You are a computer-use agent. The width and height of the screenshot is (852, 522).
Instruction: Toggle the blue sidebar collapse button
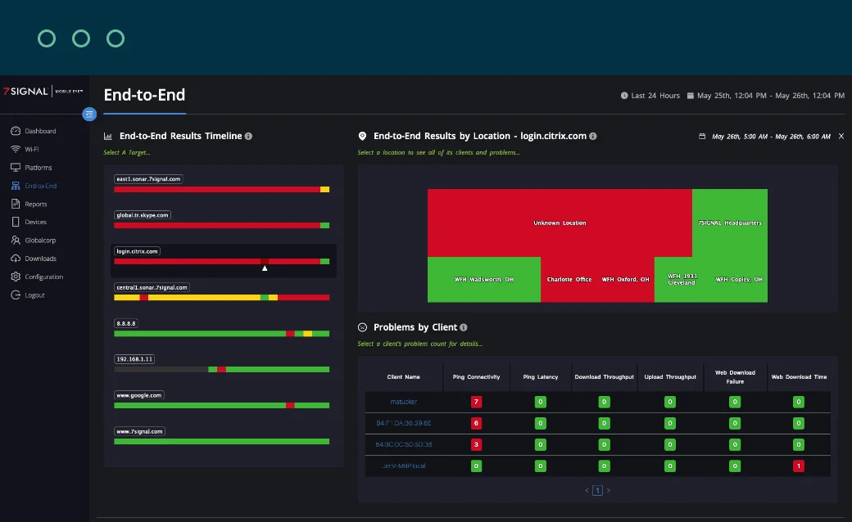point(89,115)
